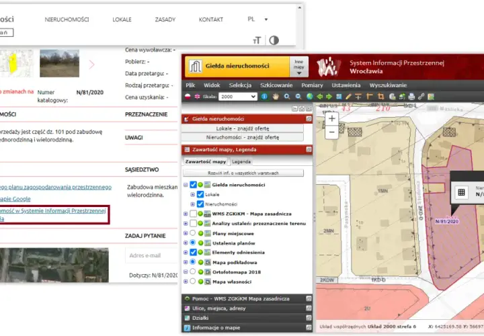Collapse the Giełda nieruchomości layer tree node
484x336 pixels.
click(x=186, y=185)
